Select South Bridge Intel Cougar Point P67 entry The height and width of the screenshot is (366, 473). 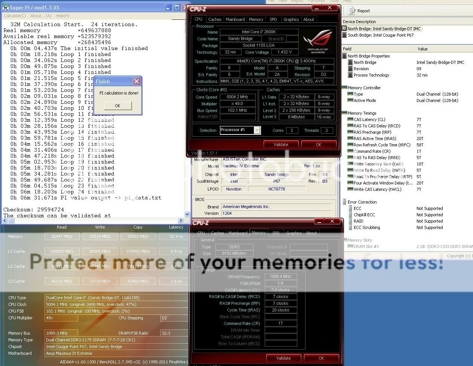(380, 35)
